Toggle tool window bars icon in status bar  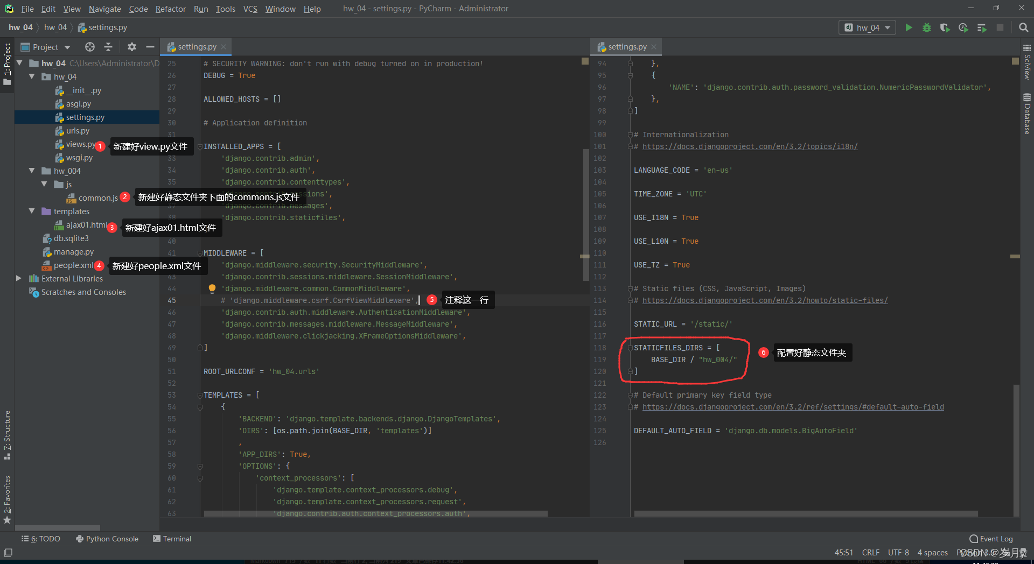pyautogui.click(x=8, y=553)
